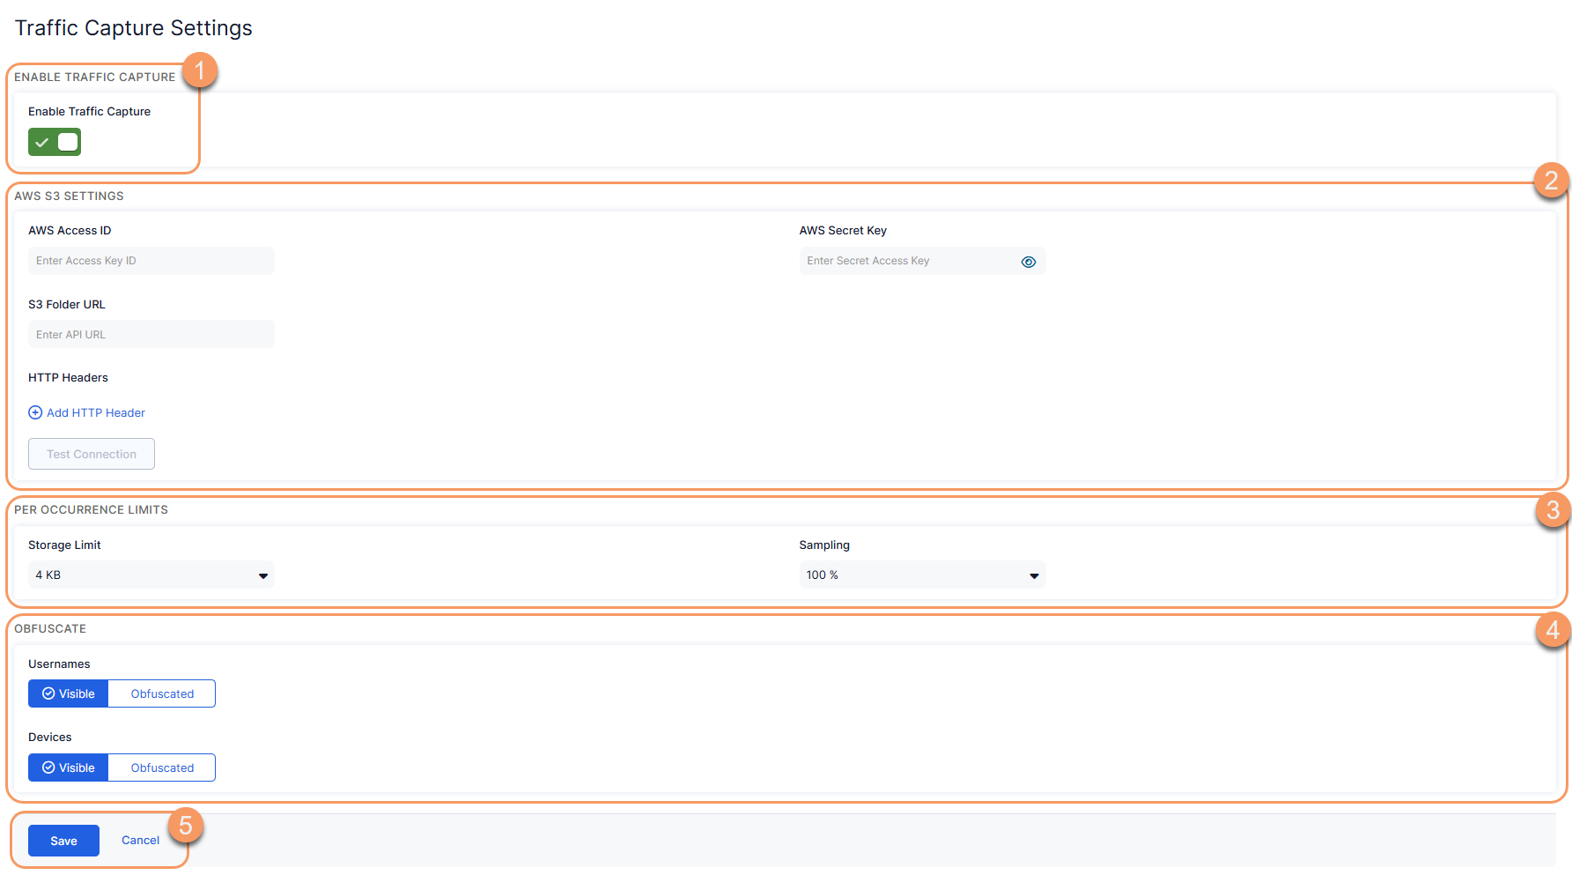The width and height of the screenshot is (1572, 875).
Task: Show the AWS Secret Key with the eye icon
Action: pos(1028,262)
